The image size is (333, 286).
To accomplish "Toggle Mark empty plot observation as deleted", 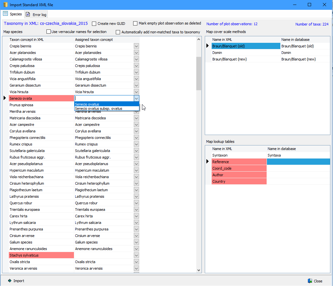I will click(135, 24).
